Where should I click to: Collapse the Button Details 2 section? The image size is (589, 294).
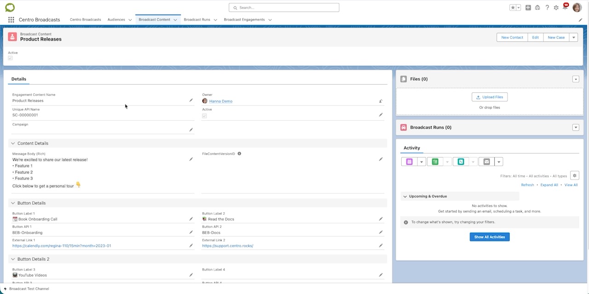point(13,259)
